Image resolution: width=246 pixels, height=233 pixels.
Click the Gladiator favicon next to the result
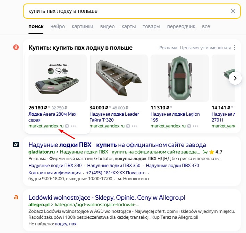[16, 145]
